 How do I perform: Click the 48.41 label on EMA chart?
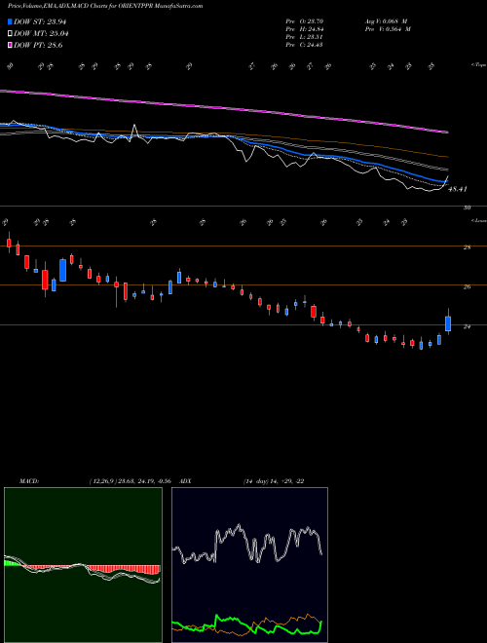click(458, 189)
